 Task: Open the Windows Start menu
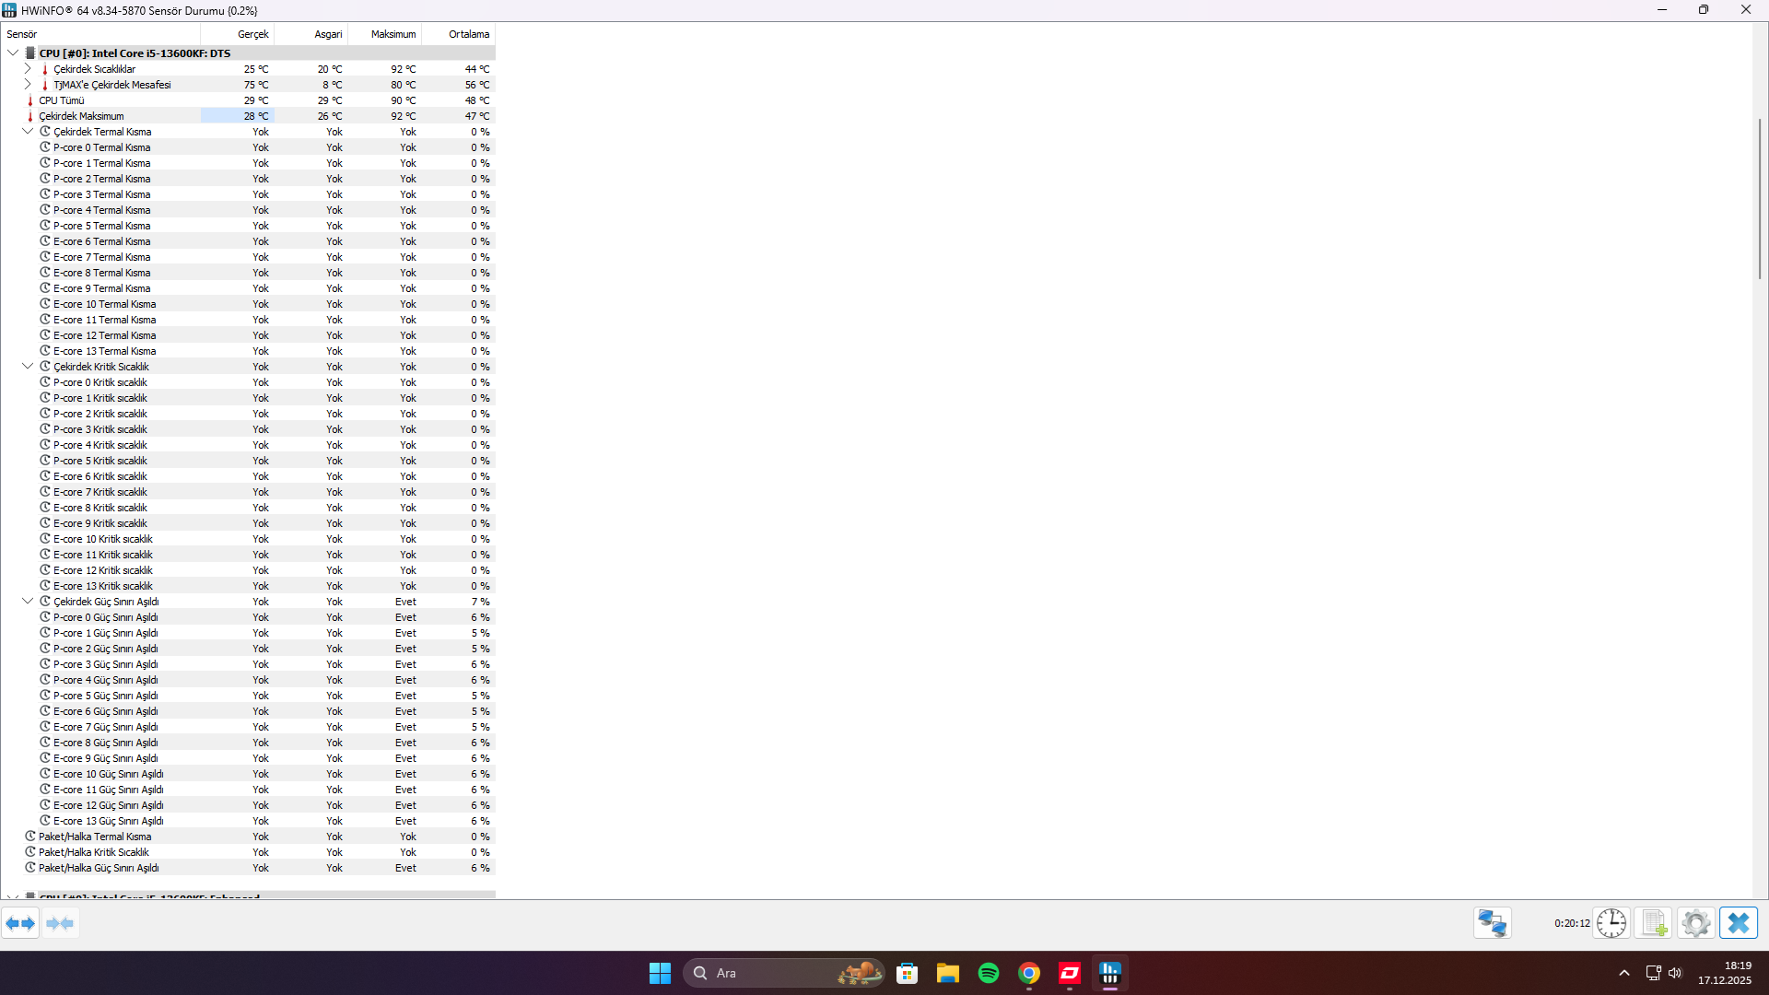tap(660, 973)
